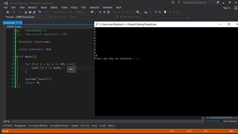Click the uncomment selection lines icon
Screen dimensions: 238x134
coord(160,12)
